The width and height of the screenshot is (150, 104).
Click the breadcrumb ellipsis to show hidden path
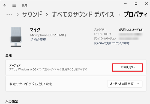(9, 14)
